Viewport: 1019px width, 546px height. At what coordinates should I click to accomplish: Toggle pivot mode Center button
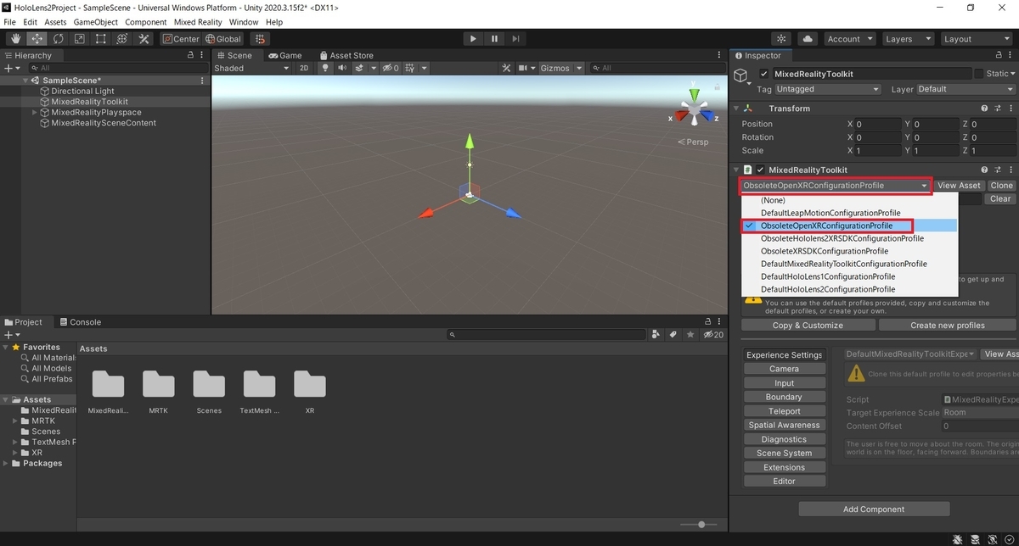tap(181, 39)
